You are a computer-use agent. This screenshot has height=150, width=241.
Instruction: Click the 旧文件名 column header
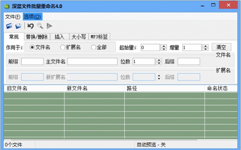[34, 88]
